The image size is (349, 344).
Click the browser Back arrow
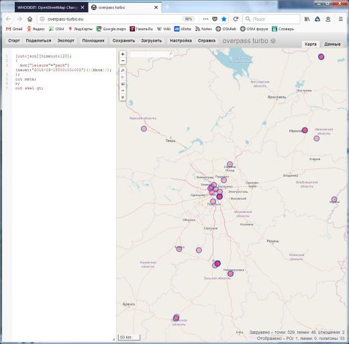pos(9,19)
